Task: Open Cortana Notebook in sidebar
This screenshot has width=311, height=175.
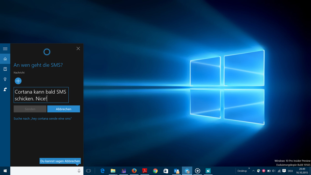Action: pos(5,69)
